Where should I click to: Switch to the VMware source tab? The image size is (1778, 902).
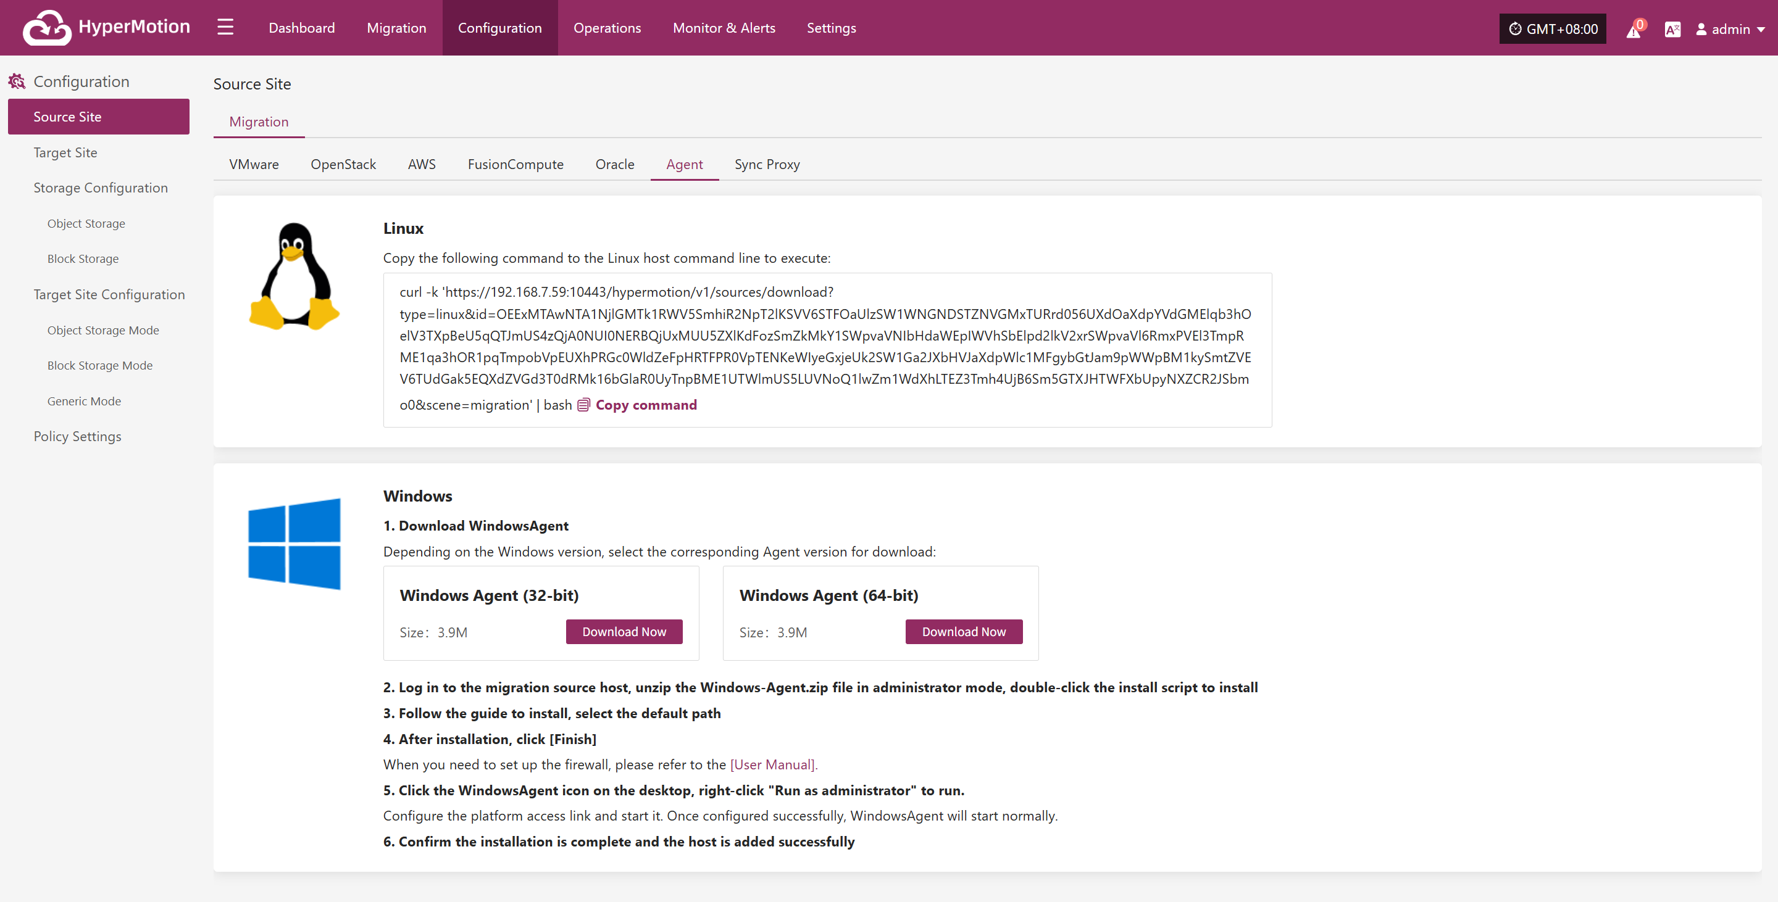coord(254,164)
